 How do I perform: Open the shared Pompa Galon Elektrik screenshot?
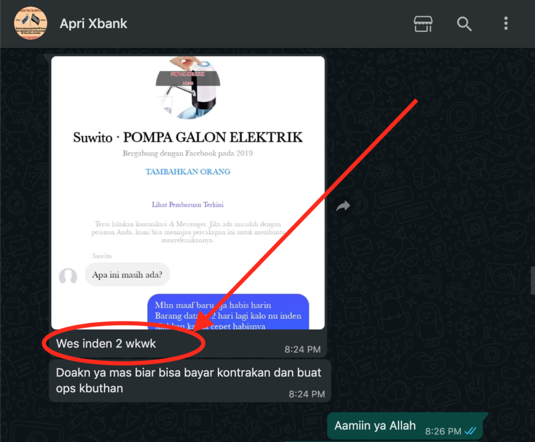188,193
